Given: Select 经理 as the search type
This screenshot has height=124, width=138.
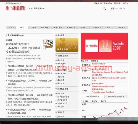Looking at the screenshot, I should [120, 9].
